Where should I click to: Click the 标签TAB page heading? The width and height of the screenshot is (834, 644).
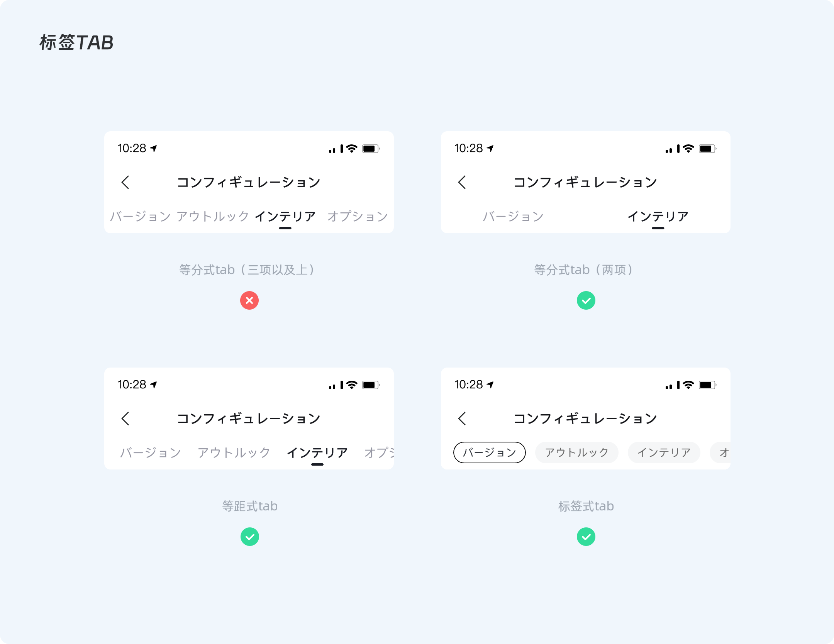click(76, 42)
